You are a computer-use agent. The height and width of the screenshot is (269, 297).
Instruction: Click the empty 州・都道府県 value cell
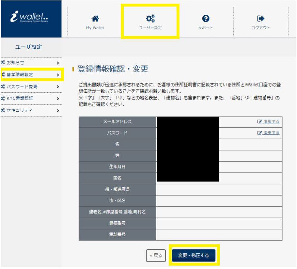(219, 189)
